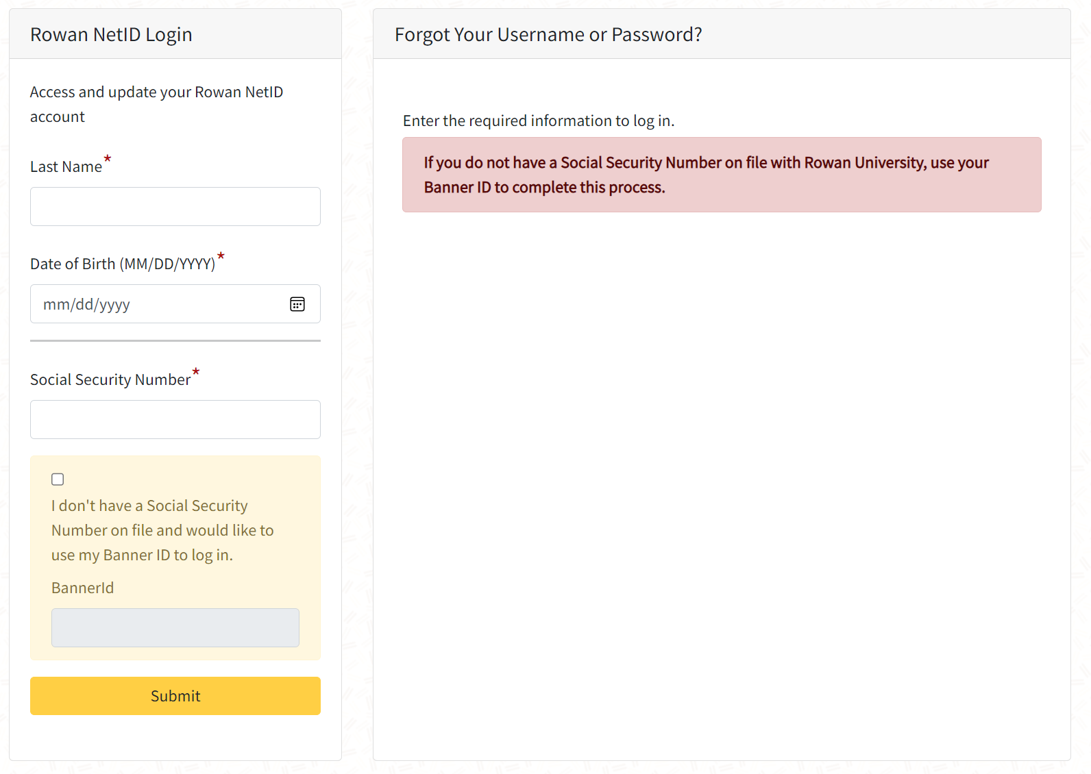Viewport: 1091px width, 774px height.
Task: Open the date of birth calendar picker
Action: (x=297, y=304)
